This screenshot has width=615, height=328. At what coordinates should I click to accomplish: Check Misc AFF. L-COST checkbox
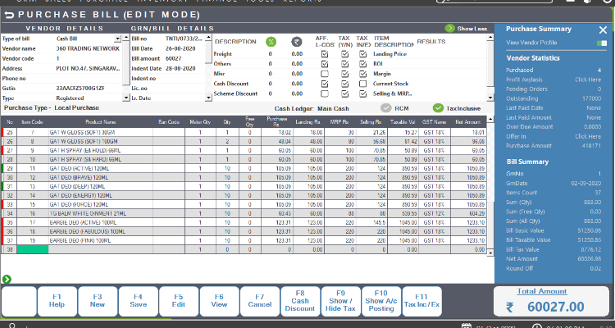point(325,74)
